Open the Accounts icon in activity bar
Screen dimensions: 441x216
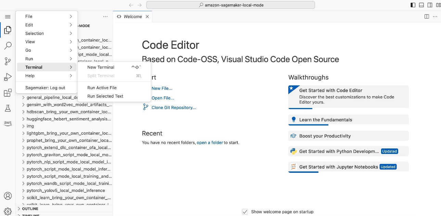click(x=8, y=196)
